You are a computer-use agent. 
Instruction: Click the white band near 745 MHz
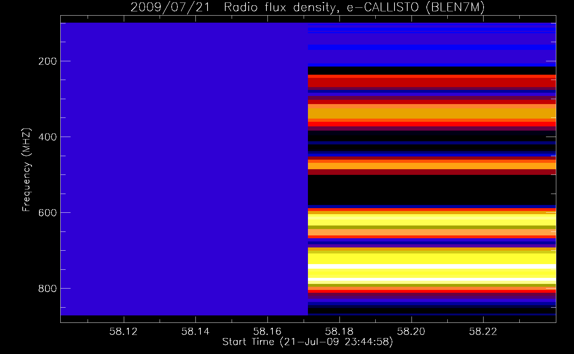[432, 266]
